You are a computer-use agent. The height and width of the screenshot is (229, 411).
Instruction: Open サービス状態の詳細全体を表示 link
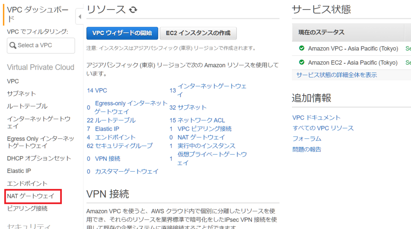(x=337, y=75)
